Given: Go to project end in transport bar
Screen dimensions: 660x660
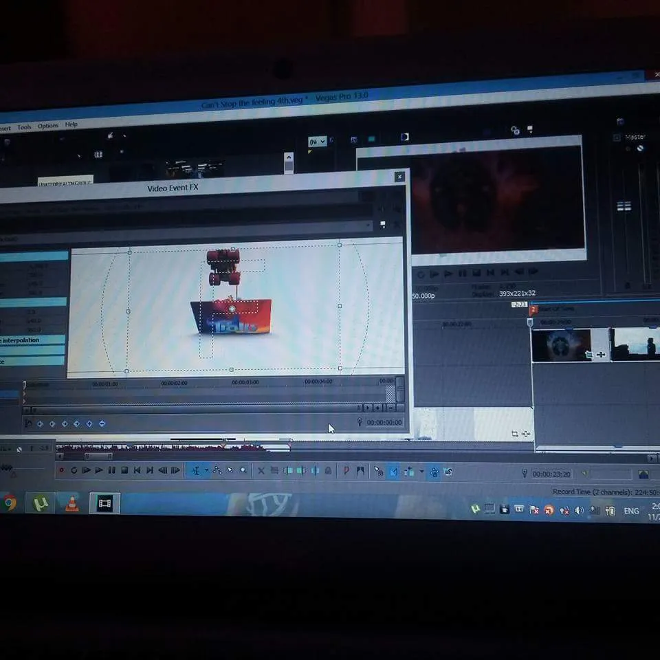Looking at the screenshot, I should 150,470.
